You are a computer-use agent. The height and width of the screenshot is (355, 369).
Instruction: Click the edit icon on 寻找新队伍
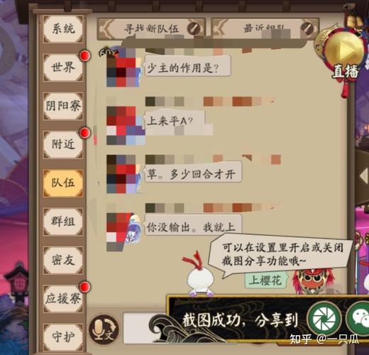194,28
